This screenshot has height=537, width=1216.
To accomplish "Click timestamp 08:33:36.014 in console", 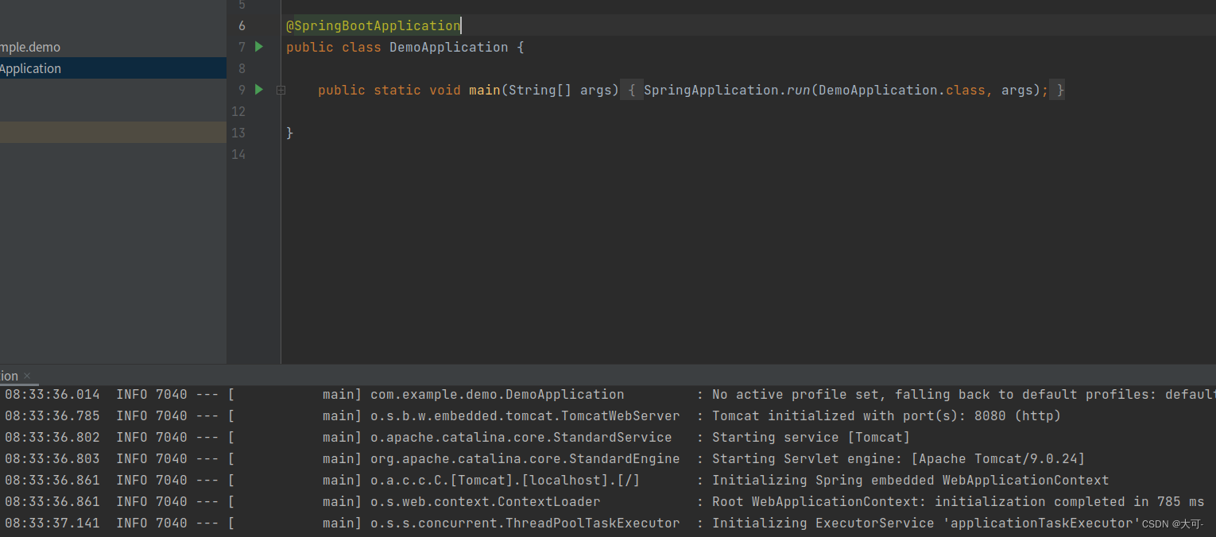I will tap(52, 394).
